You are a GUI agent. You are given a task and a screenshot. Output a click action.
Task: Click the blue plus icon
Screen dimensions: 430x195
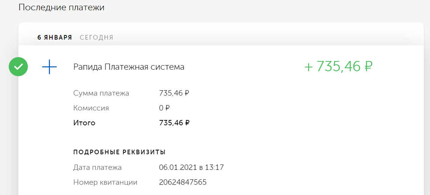coord(49,67)
